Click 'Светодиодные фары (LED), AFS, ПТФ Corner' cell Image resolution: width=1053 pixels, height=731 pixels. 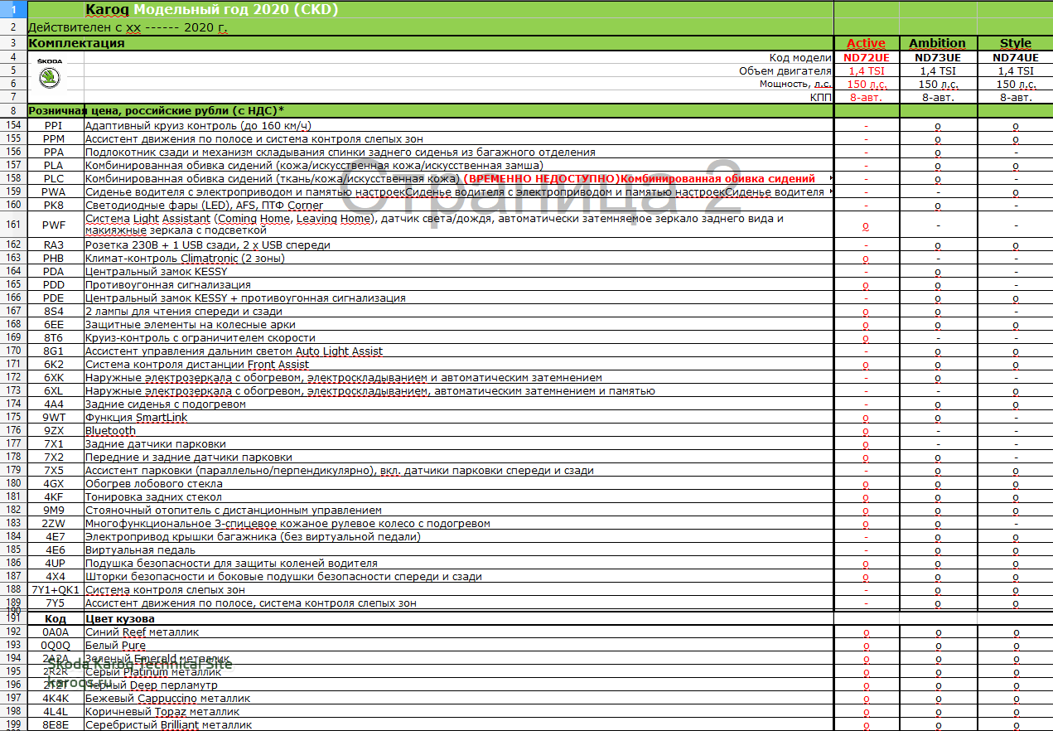pos(458,205)
